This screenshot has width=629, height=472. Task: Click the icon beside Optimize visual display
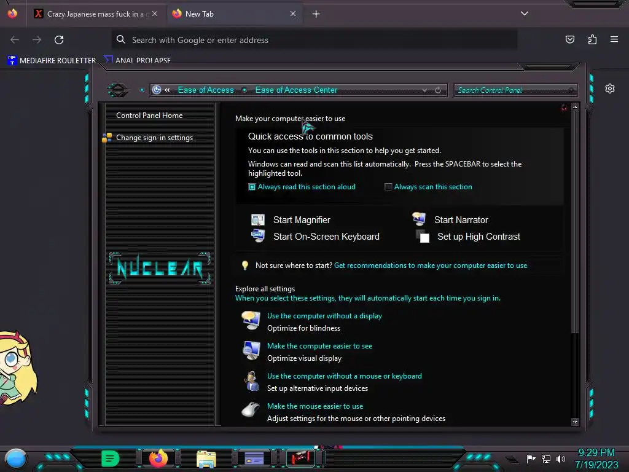tap(251, 350)
